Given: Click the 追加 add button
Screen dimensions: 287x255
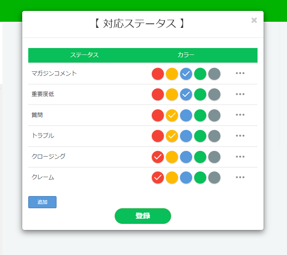Looking at the screenshot, I should point(42,202).
